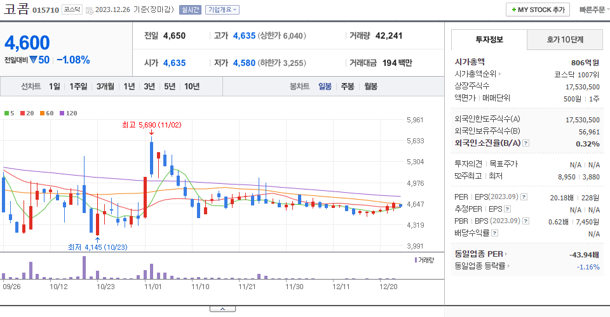Expand the 시가총액순위 arrow link
The image size is (610, 317).
tap(499, 74)
